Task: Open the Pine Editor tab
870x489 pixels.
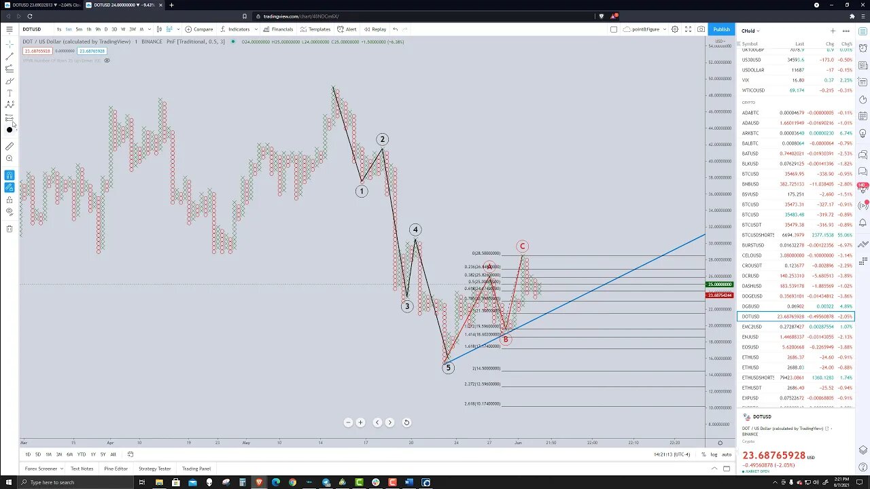Action: tap(116, 469)
